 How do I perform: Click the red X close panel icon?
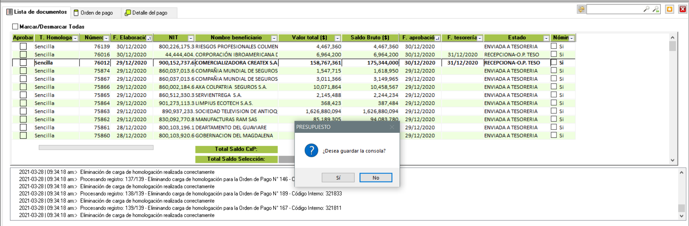coord(683,9)
